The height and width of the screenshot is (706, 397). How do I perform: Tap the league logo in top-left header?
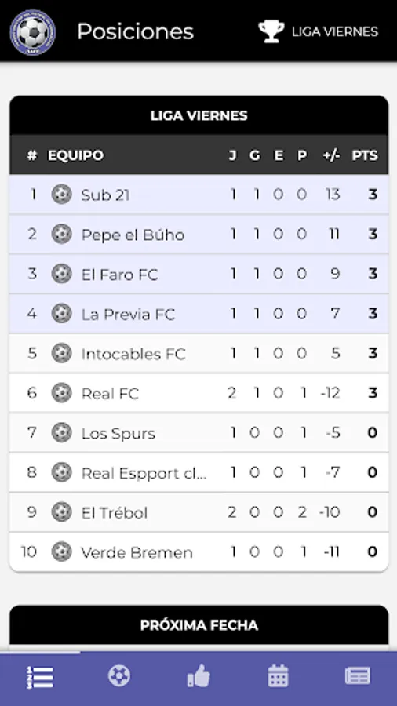point(32,32)
